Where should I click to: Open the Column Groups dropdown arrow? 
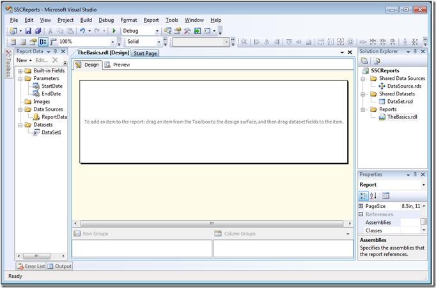coord(348,234)
